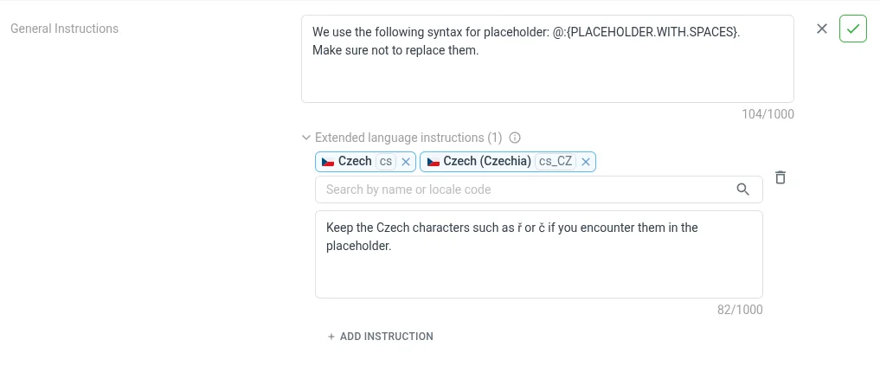Remove the Czech cs language chip
Screen dimensions: 880x366
[x=406, y=162]
